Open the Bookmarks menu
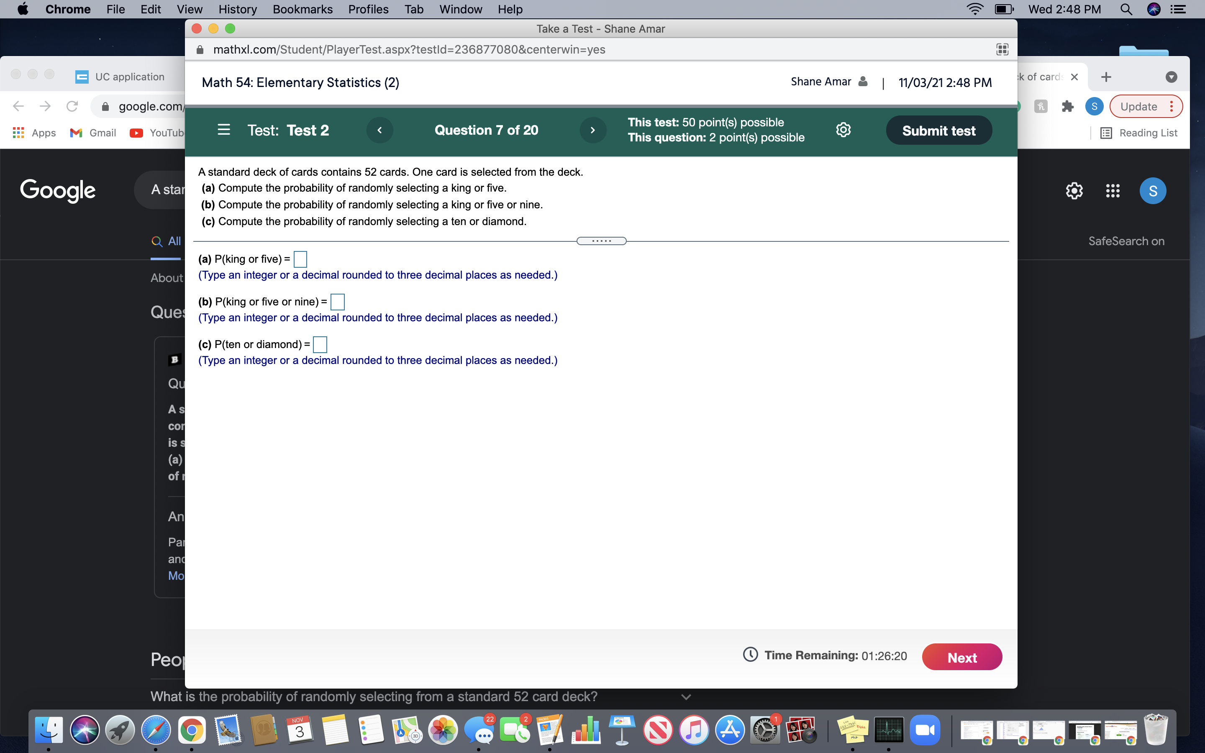Viewport: 1205px width, 753px height. (303, 9)
